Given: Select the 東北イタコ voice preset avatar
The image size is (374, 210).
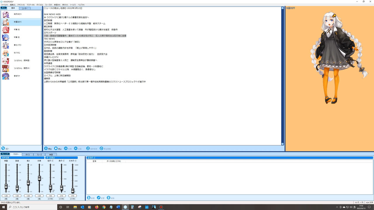Looking at the screenshot, I should coord(6,45).
